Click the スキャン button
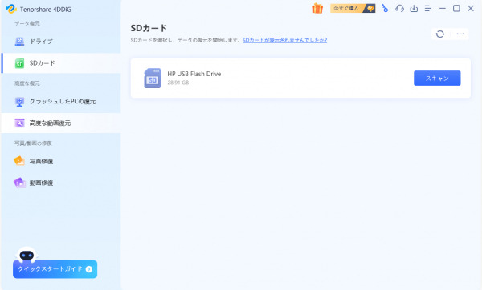Viewport: 482px width, 290px height. (x=437, y=79)
